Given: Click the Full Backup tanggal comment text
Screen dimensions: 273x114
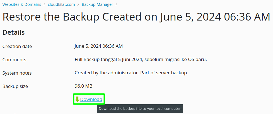Looking at the screenshot, I should (141, 60).
